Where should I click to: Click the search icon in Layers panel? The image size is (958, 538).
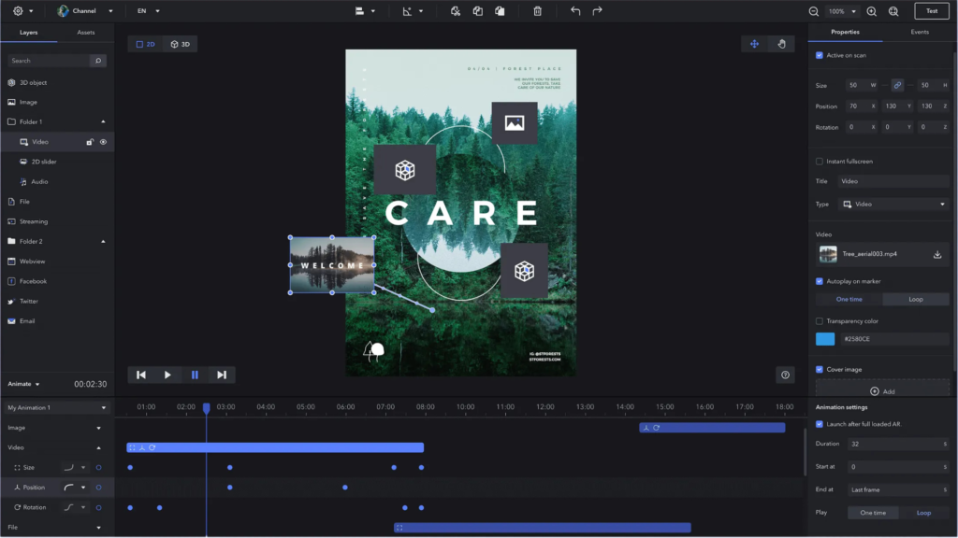pyautogui.click(x=97, y=61)
